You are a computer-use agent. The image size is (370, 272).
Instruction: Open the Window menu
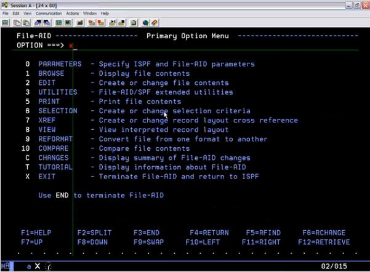[90, 14]
